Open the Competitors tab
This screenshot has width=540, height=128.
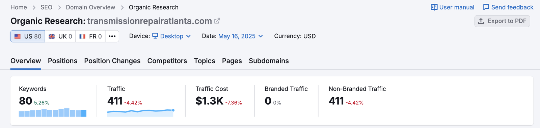[x=167, y=61]
